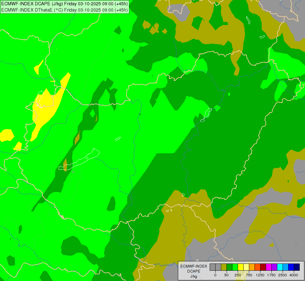The image size is (305, 281).
Task: Click the dark green legend swatch
Action: click(229, 267)
